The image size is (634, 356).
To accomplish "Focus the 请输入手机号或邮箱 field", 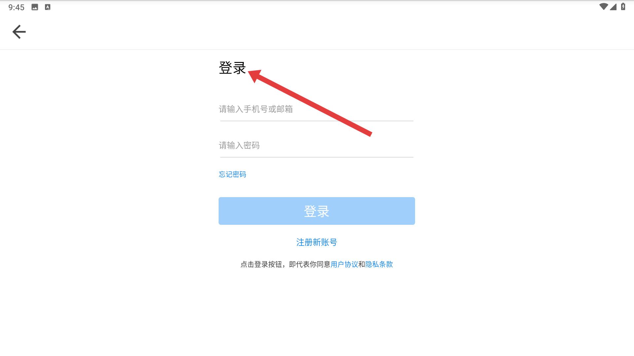I will coord(317,109).
